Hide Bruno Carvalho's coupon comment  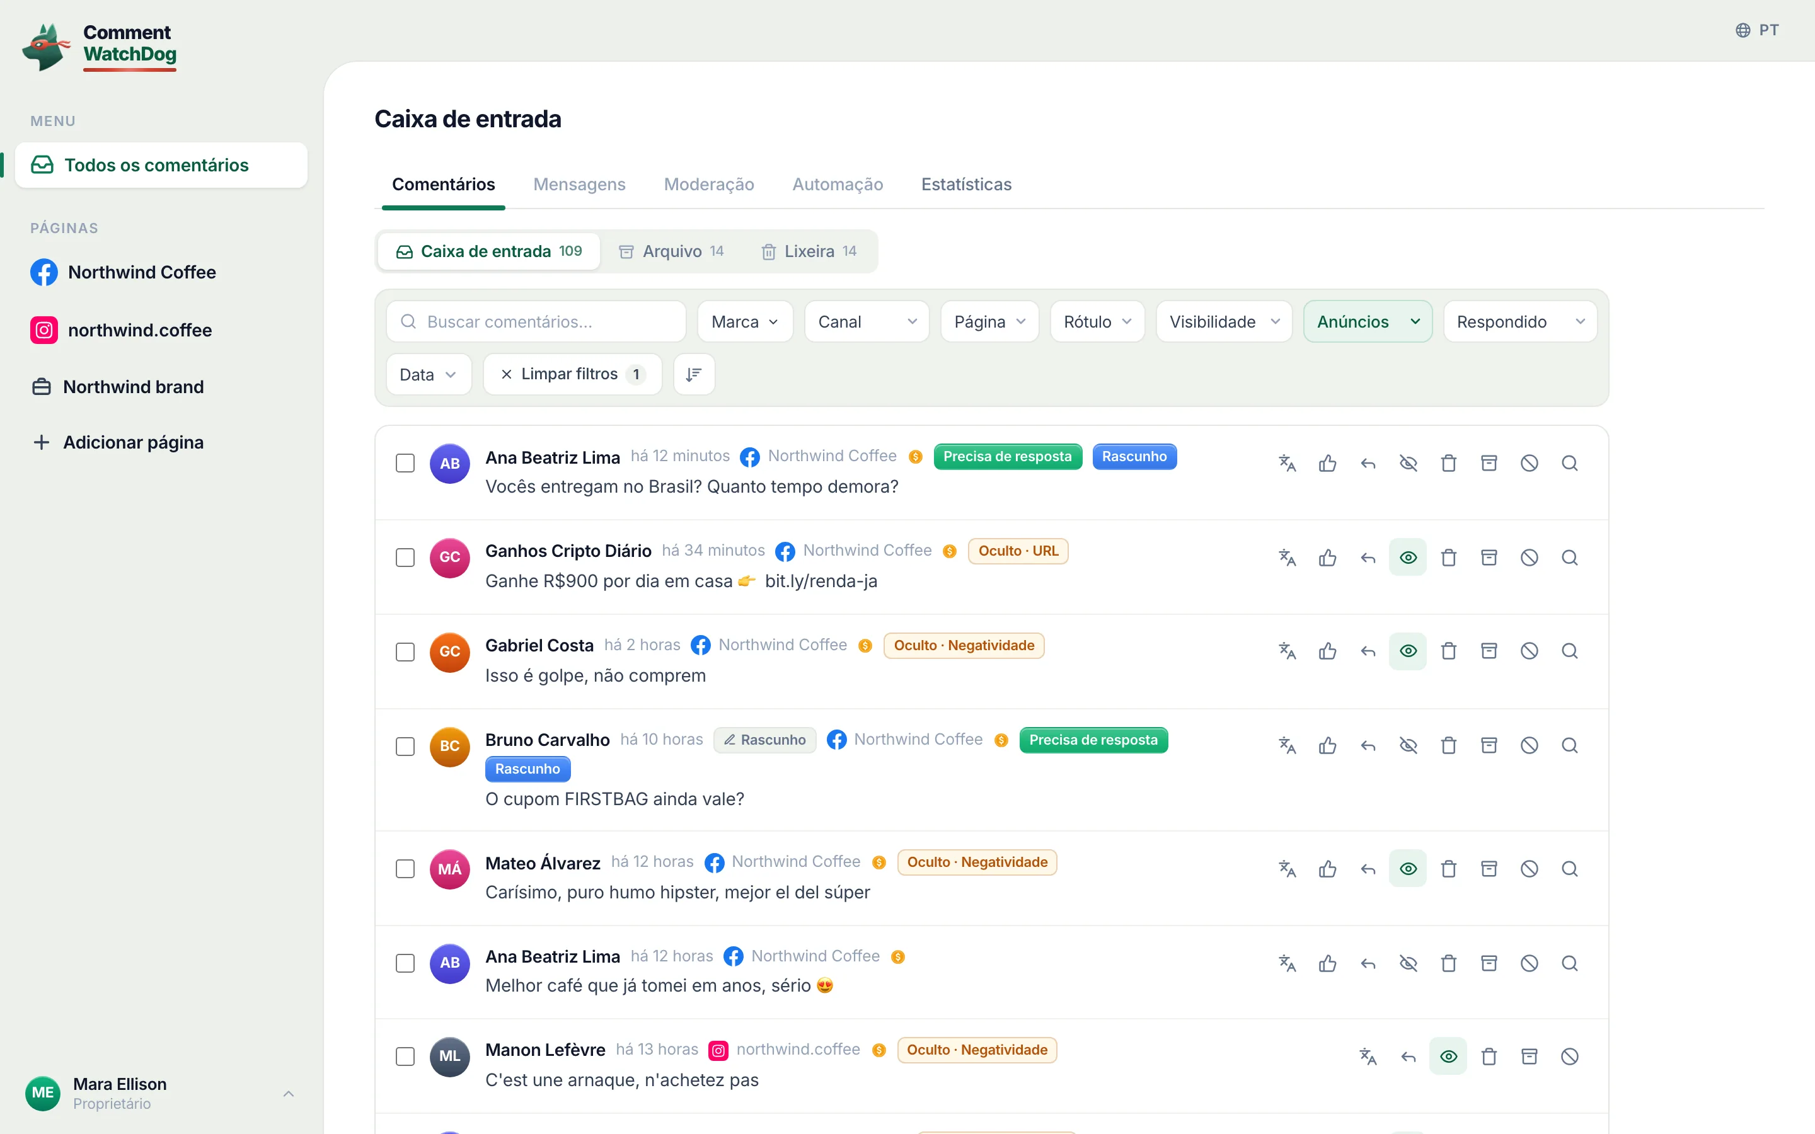tap(1409, 745)
